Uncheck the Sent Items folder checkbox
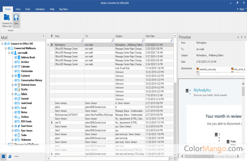This screenshot has width=247, height=161. click(x=16, y=126)
